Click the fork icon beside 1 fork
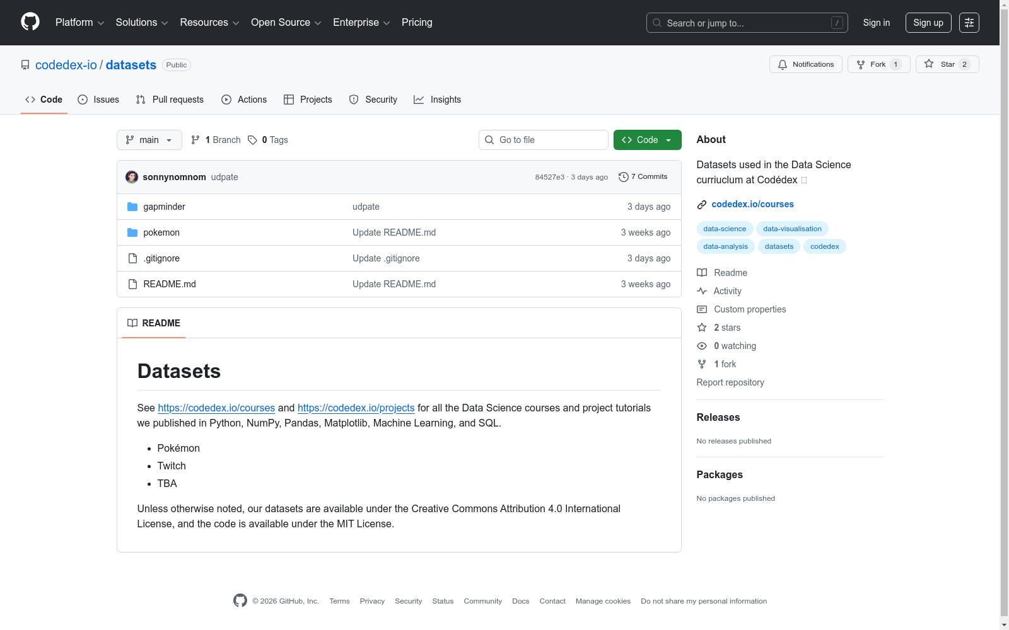 [x=702, y=364]
